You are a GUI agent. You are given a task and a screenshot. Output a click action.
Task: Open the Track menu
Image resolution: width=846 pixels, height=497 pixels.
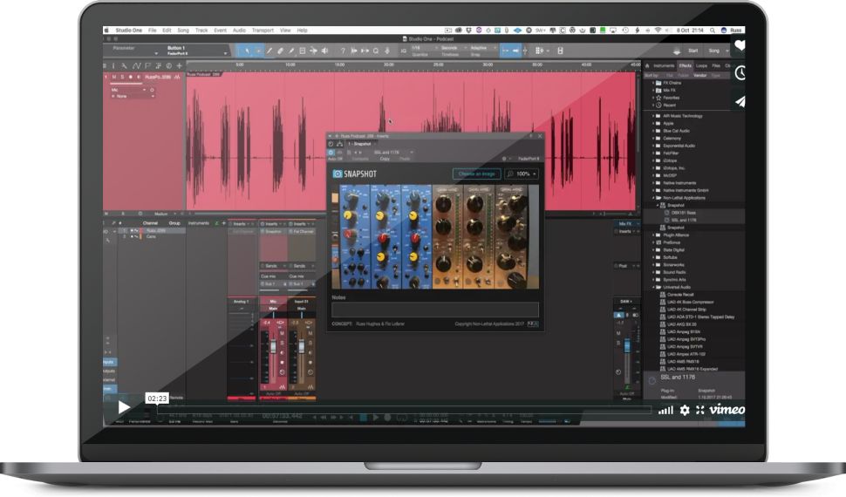click(201, 31)
